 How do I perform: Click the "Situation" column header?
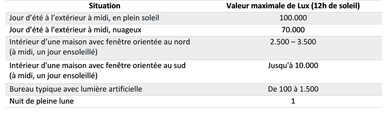click(x=105, y=6)
